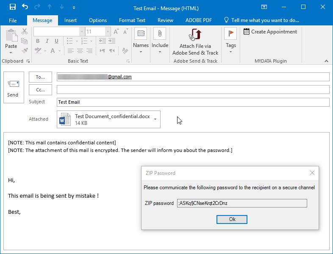The height and width of the screenshot is (254, 333).
Task: Go to the next item using the down arrow
Action: tap(62, 7)
